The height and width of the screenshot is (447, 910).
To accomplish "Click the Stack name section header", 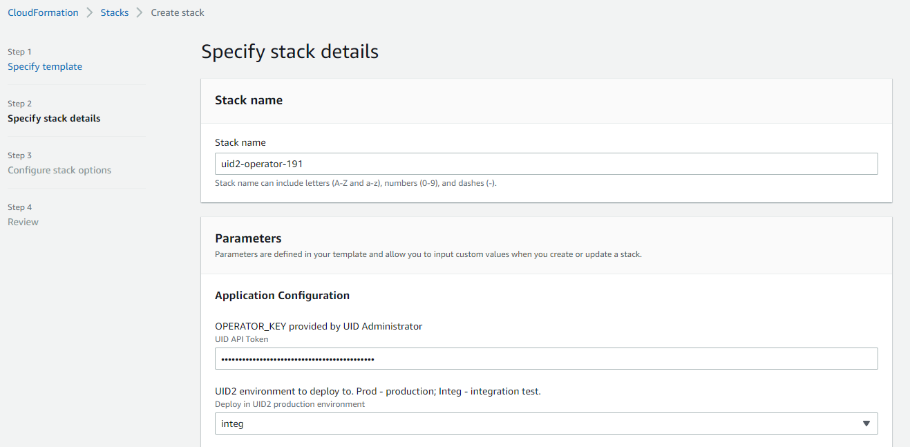I will (x=249, y=99).
